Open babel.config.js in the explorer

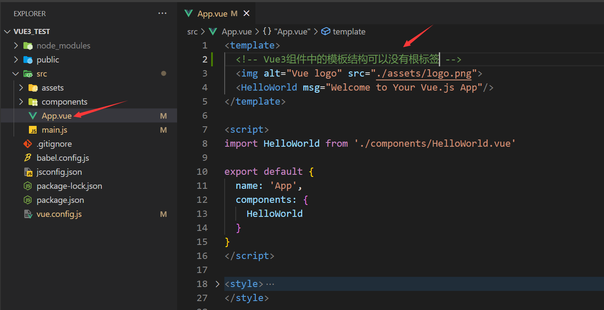(63, 158)
